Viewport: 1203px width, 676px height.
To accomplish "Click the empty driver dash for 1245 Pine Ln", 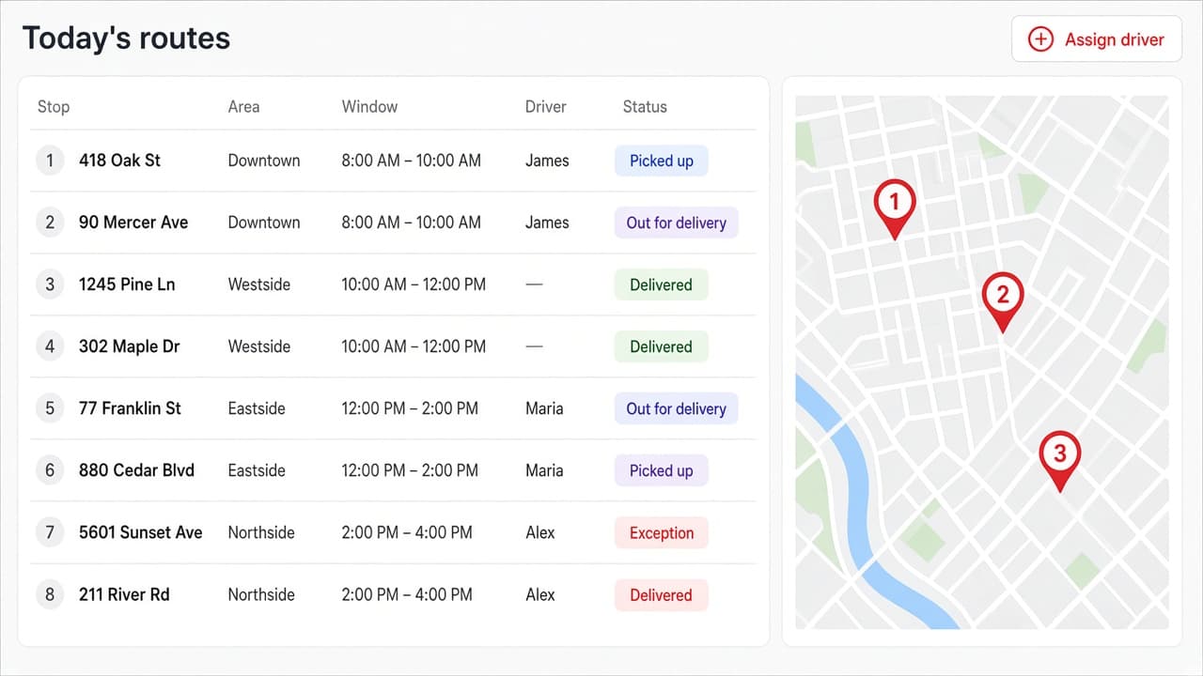I will 534,284.
